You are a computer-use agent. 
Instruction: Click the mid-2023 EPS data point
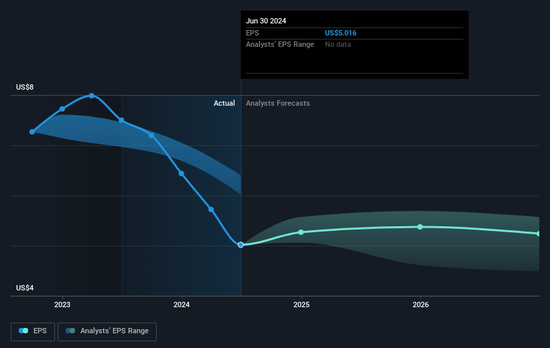(x=121, y=120)
